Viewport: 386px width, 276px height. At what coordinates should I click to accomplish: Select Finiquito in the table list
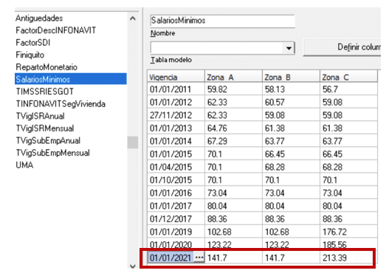point(30,55)
